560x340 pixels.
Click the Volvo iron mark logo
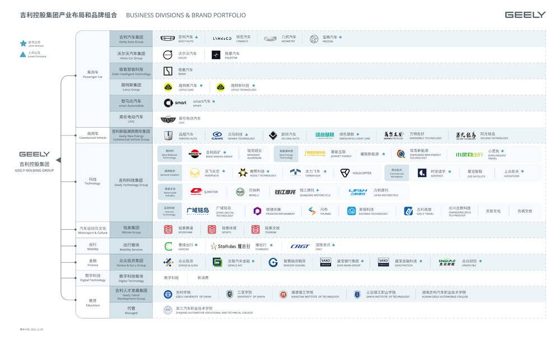(x=168, y=55)
